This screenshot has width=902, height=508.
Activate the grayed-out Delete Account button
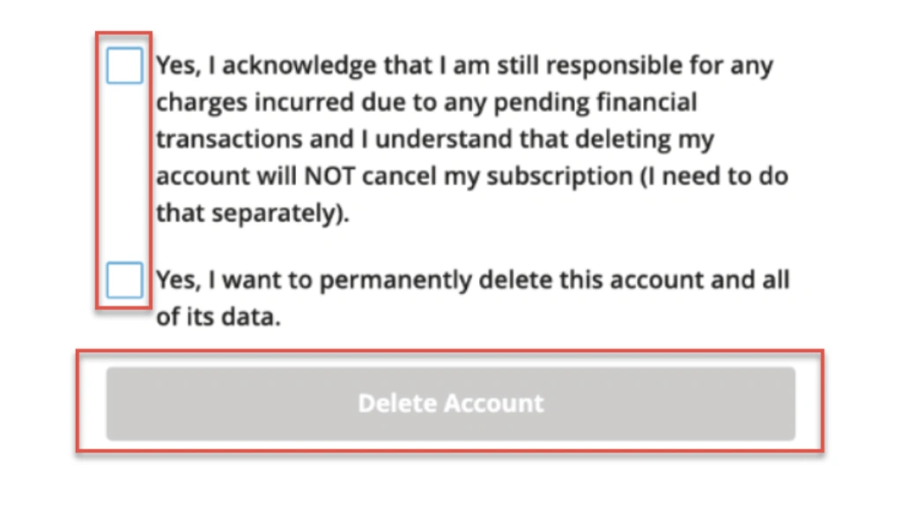click(450, 402)
